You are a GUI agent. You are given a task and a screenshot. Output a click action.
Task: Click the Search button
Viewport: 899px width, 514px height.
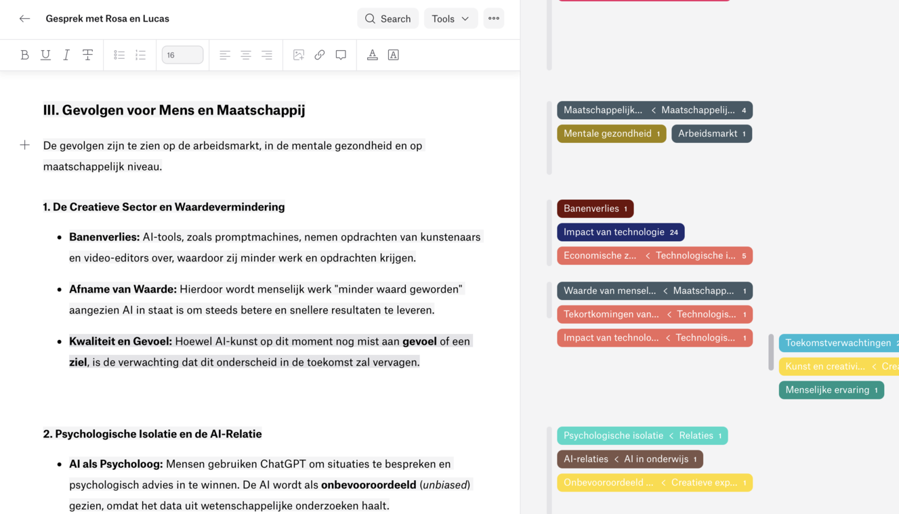point(388,19)
